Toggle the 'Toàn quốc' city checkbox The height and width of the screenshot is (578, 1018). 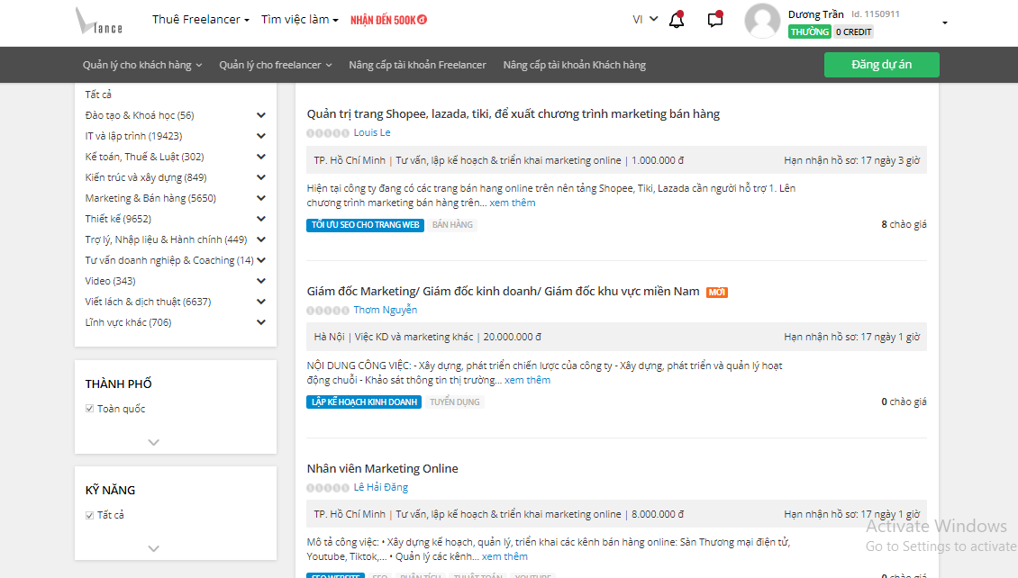pyautogui.click(x=90, y=409)
